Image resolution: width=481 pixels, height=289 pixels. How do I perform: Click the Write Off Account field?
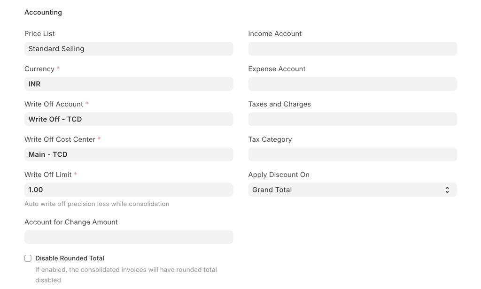[x=129, y=119]
